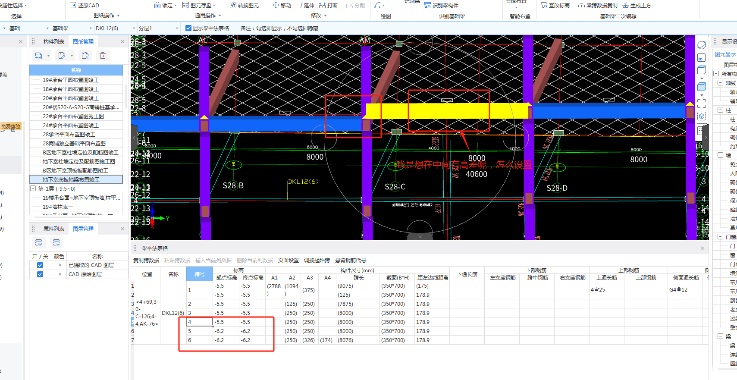
Task: Select 梁跨数据复制 span data copy
Action: (598, 5)
